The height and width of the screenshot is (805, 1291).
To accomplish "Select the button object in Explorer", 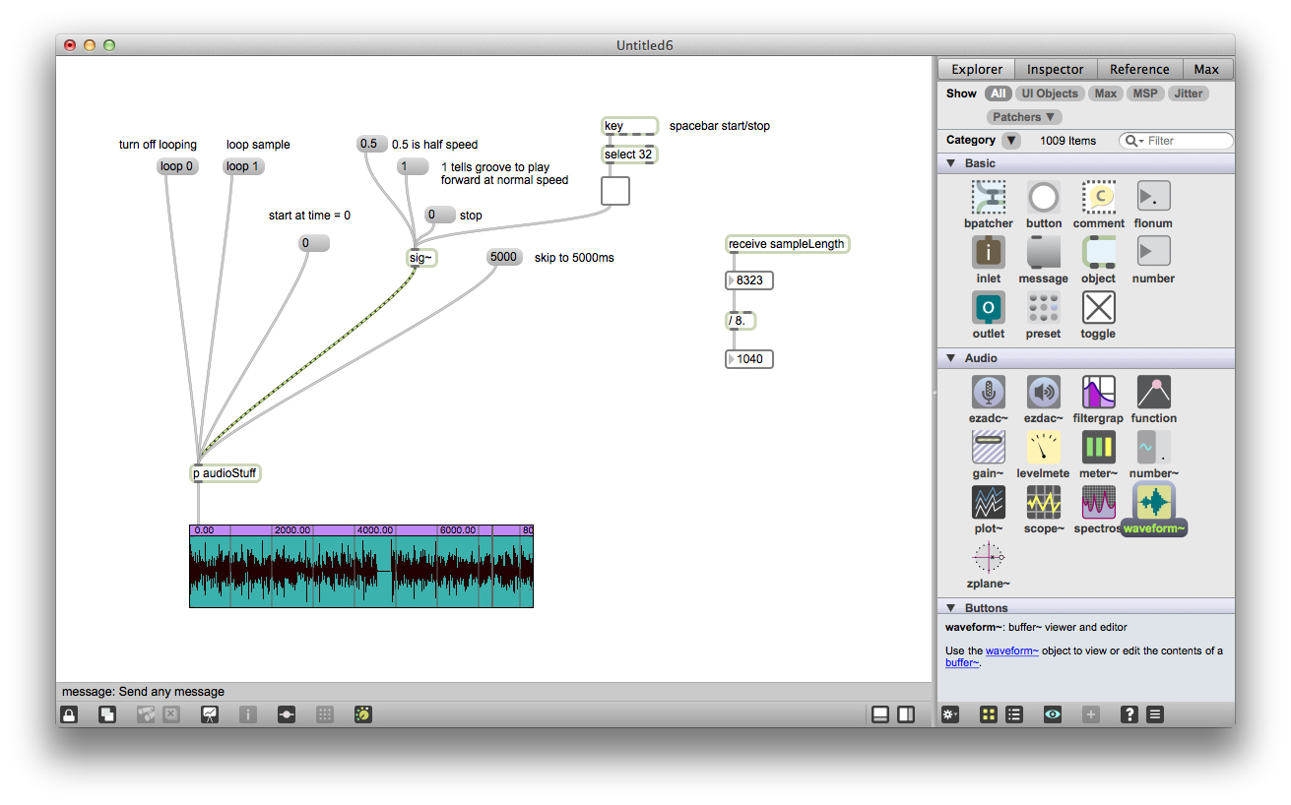I will tap(1044, 197).
